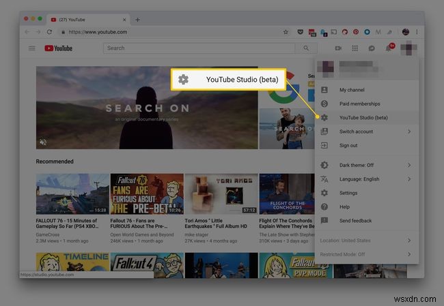
Task: Open Settings from account menu
Action: coord(367,193)
